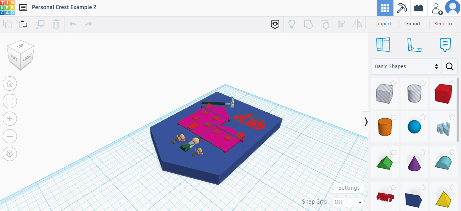Pick the Scribble shape
This screenshot has height=211, width=461.
click(x=443, y=128)
